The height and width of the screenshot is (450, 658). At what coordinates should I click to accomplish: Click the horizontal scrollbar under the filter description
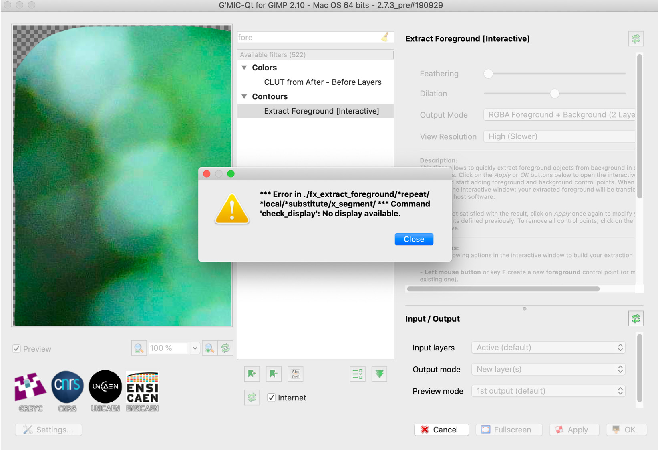(503, 289)
